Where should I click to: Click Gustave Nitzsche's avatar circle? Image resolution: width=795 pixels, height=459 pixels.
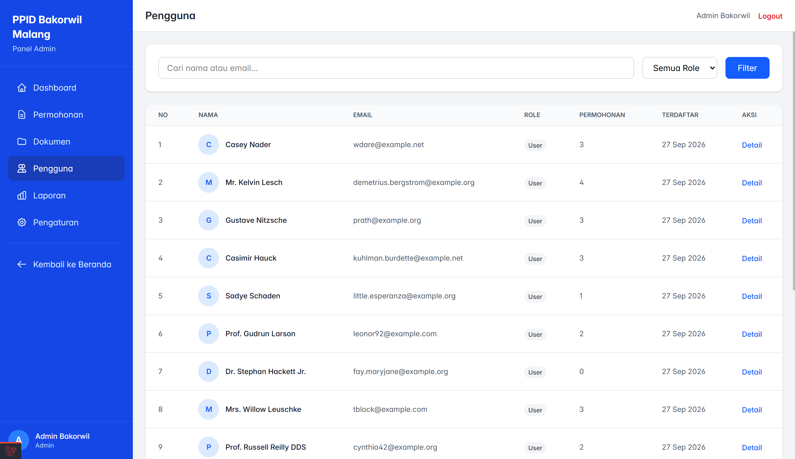coord(209,220)
